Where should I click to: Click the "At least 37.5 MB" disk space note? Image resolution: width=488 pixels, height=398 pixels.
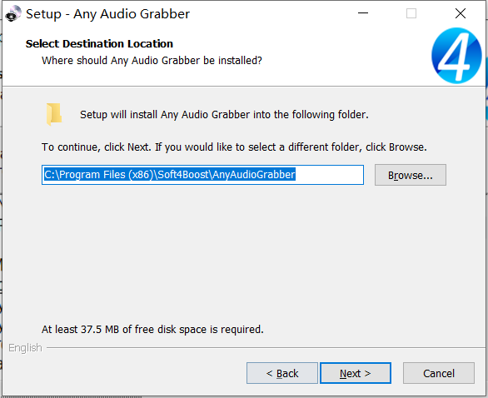tap(152, 329)
